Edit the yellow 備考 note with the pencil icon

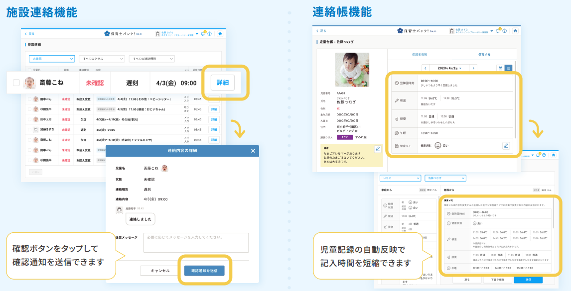click(378, 149)
